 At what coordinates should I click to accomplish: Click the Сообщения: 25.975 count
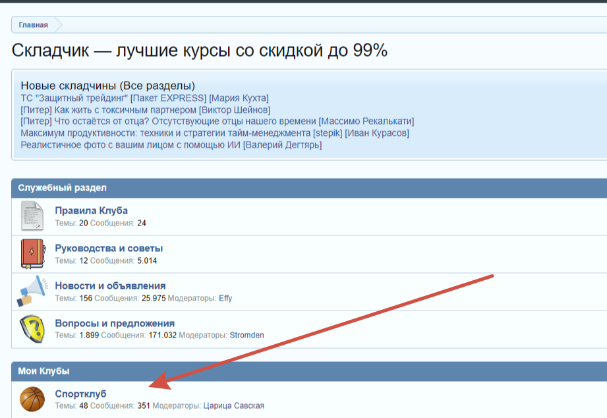click(x=130, y=298)
